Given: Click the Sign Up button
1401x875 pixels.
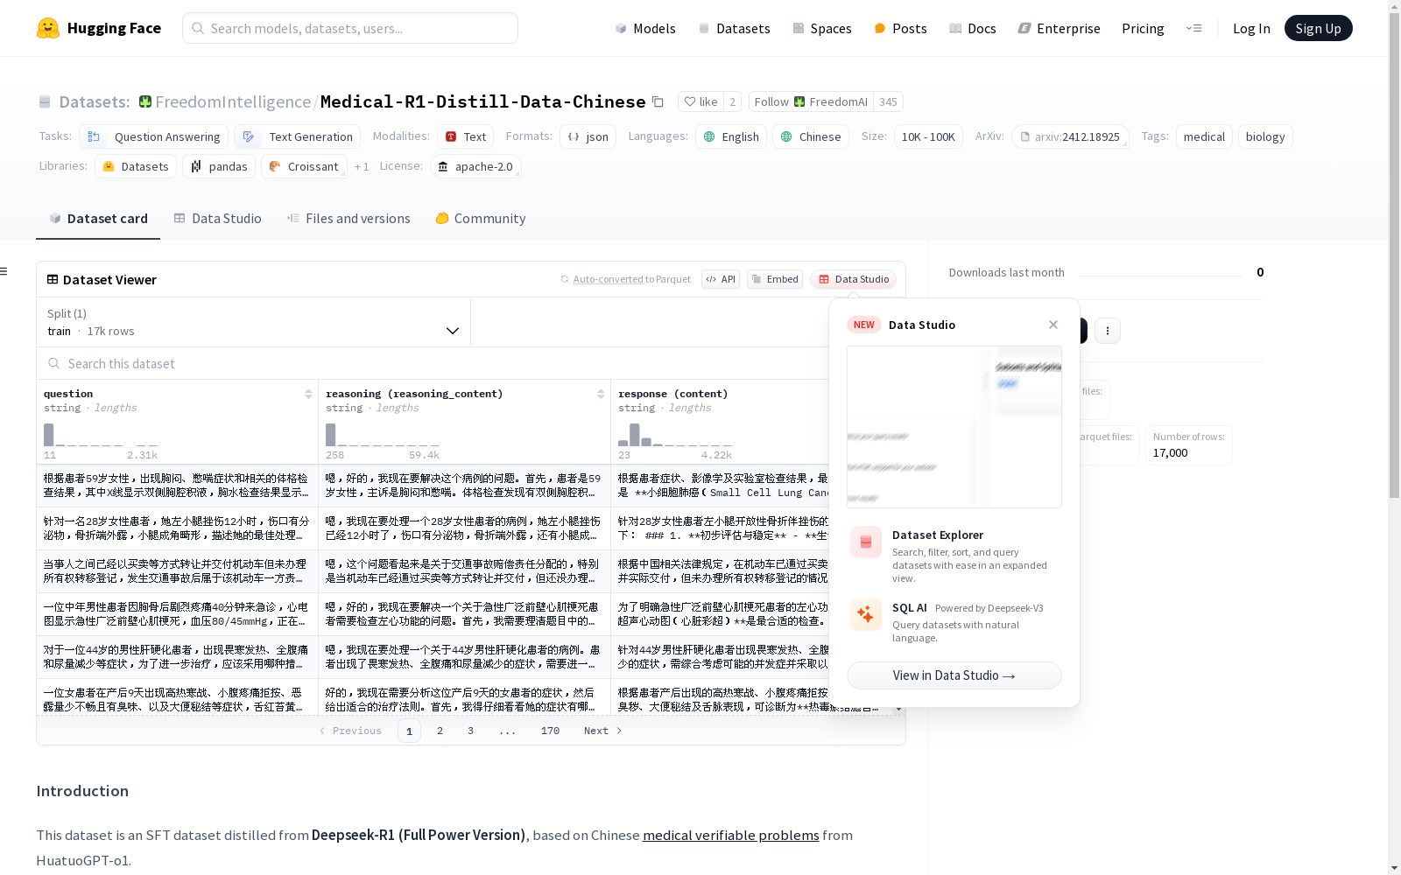Looking at the screenshot, I should click(1318, 28).
